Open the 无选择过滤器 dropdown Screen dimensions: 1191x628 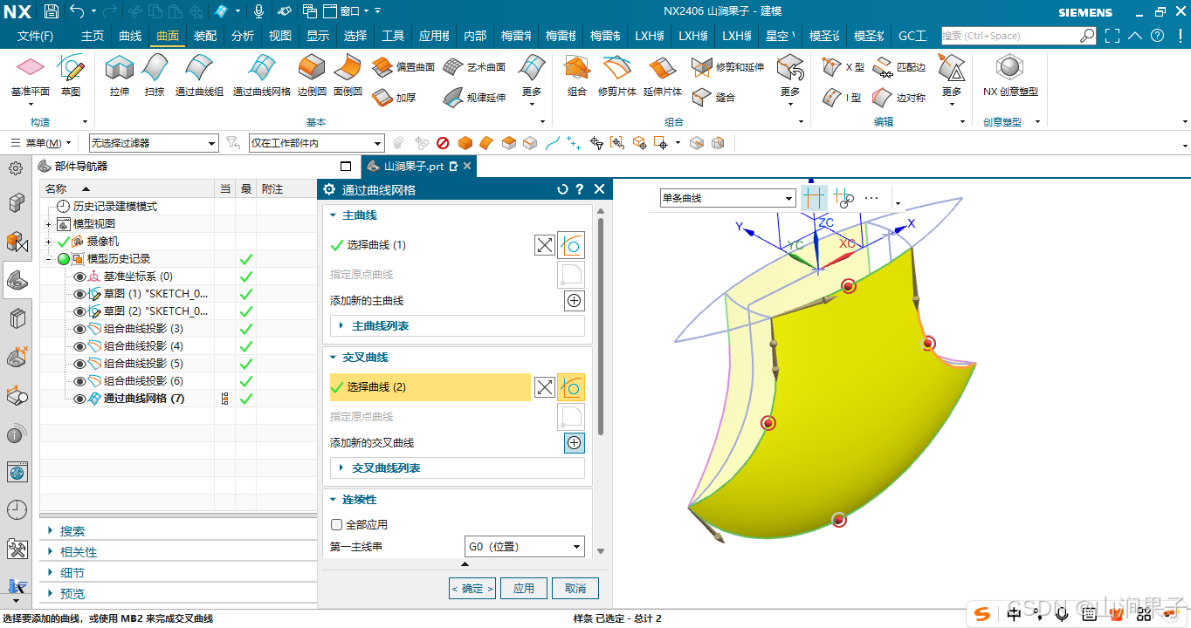coord(154,143)
